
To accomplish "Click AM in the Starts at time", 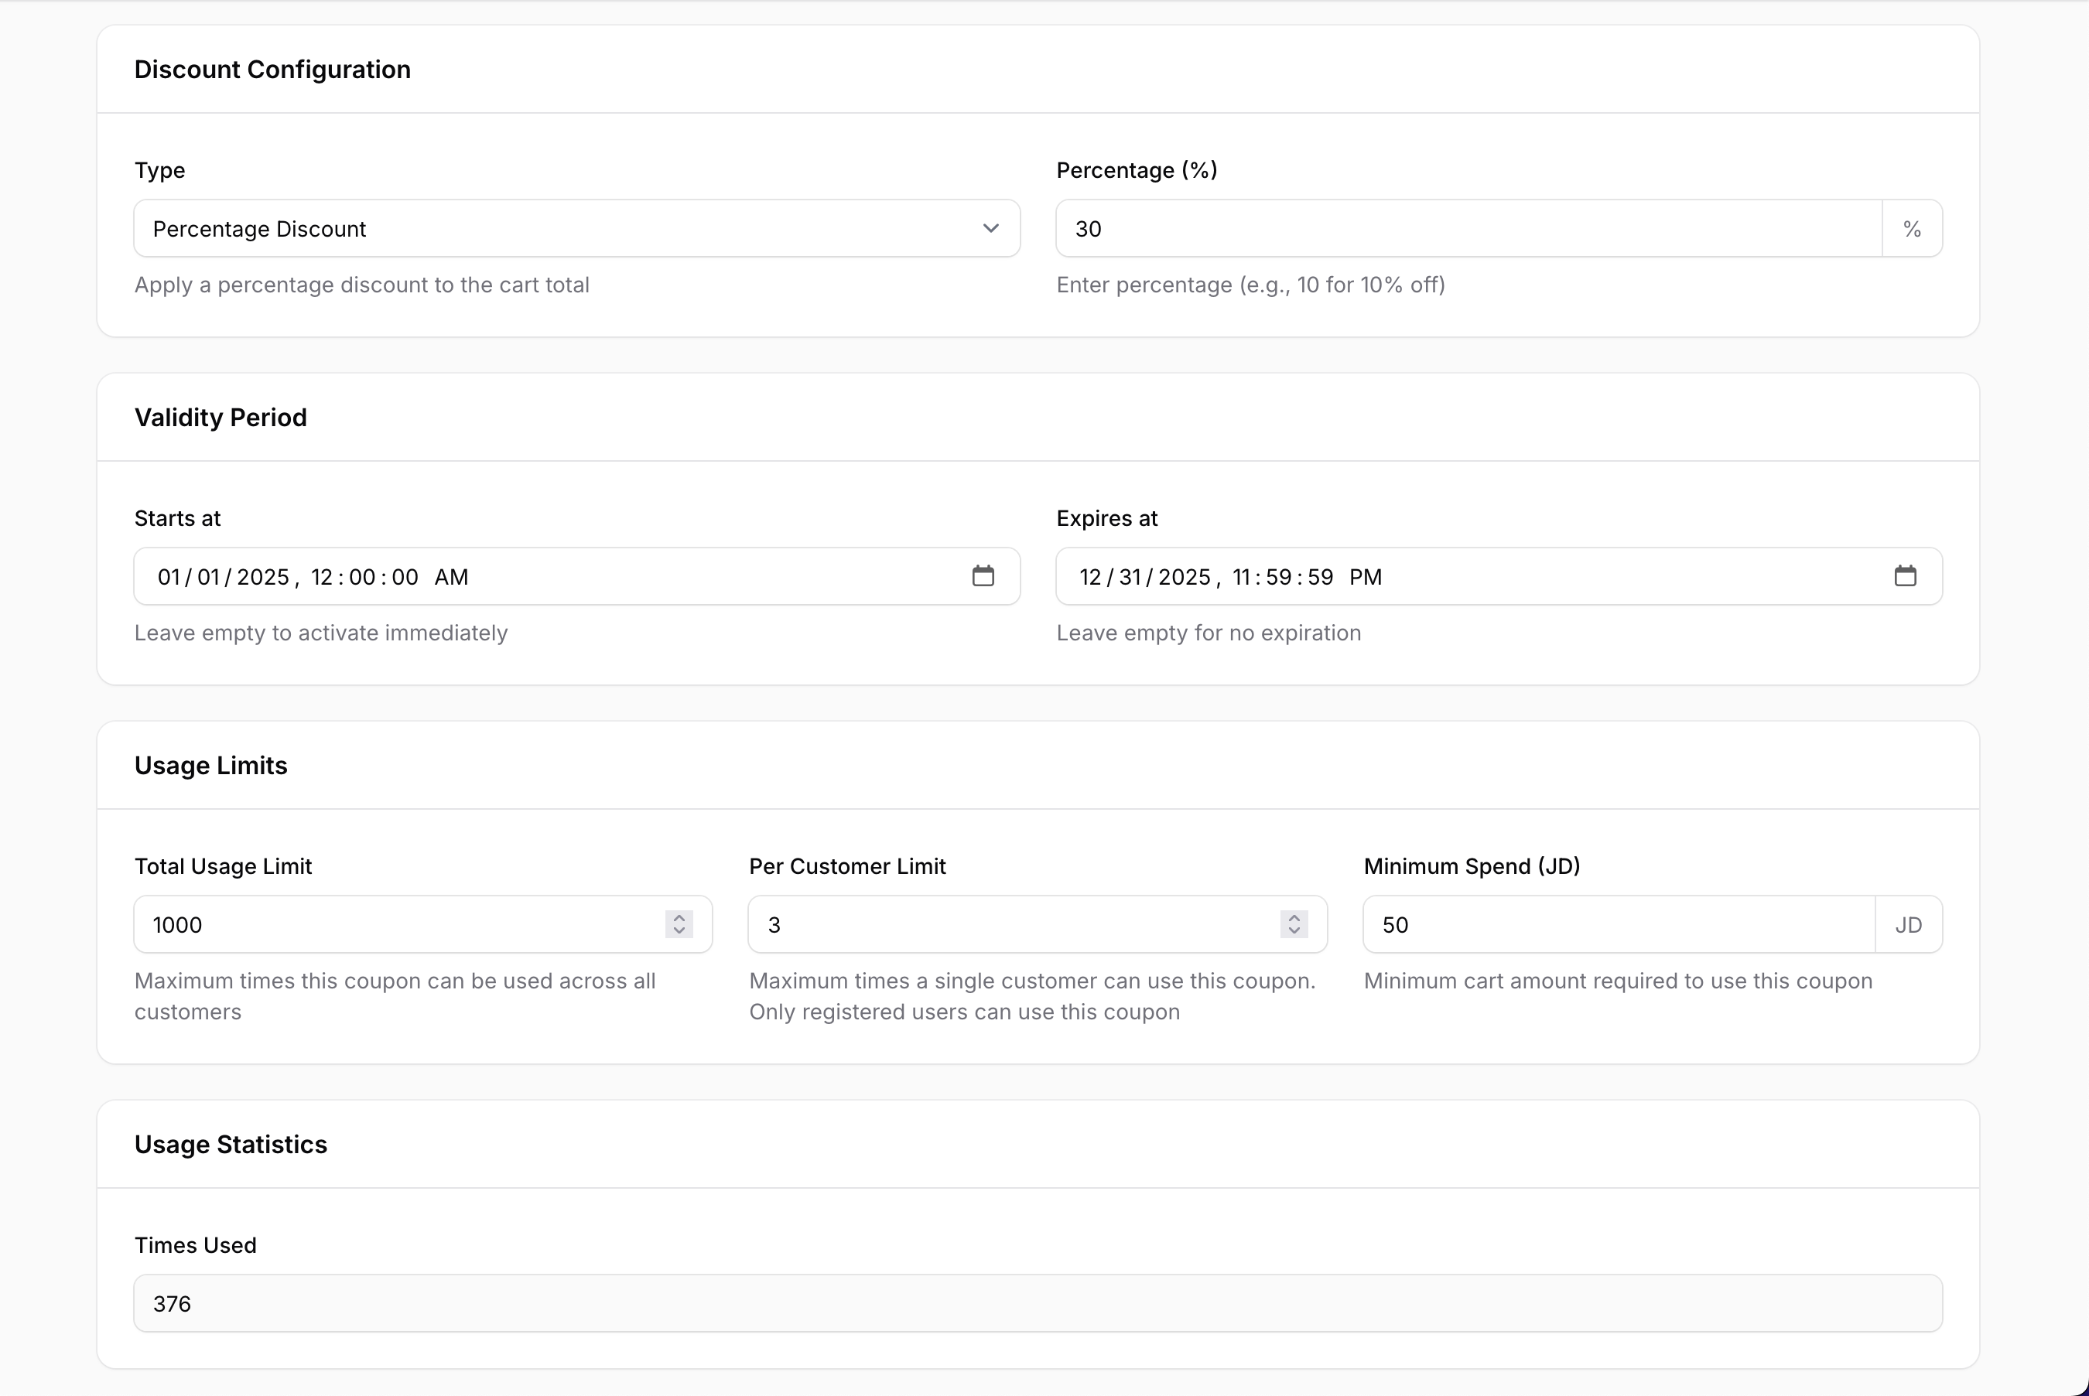I will [452, 577].
